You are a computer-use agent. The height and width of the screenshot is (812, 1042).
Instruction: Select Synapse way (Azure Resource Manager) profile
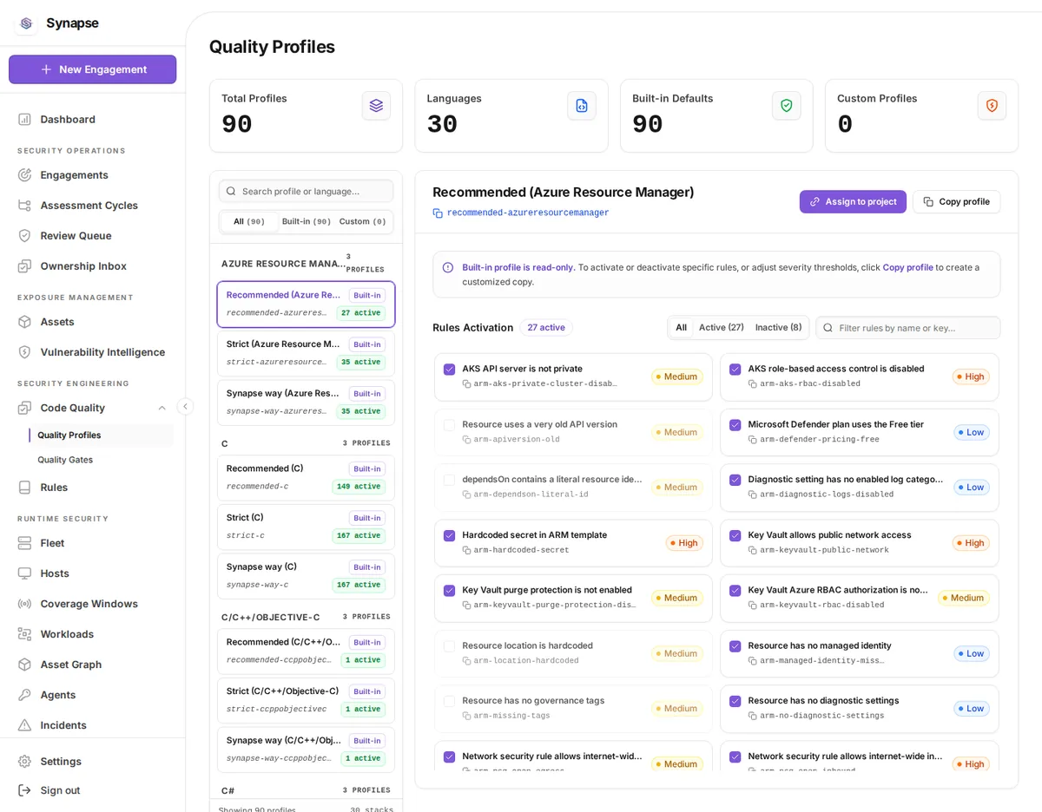coord(306,403)
